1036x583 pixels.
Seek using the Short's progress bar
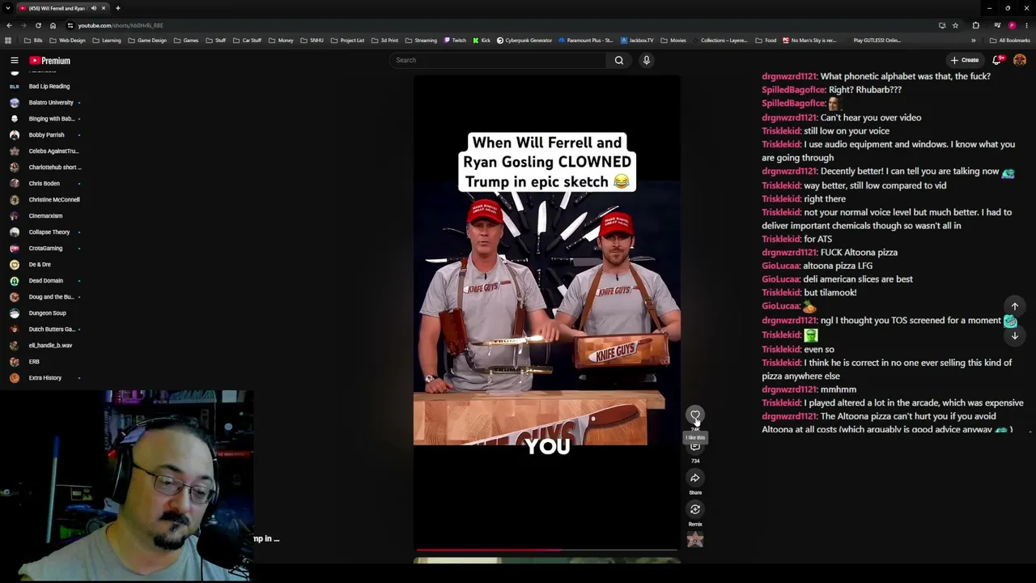(x=546, y=550)
